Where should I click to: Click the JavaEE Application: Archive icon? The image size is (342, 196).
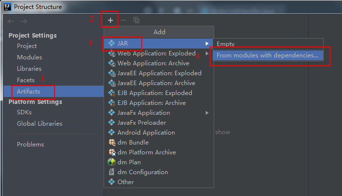112,83
